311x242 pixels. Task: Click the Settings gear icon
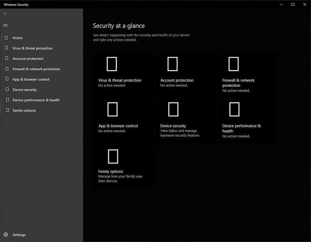[6, 235]
